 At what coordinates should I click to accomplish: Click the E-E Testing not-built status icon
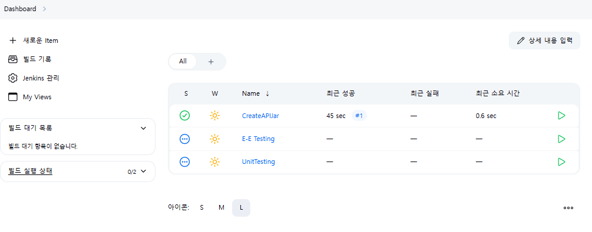tap(184, 139)
